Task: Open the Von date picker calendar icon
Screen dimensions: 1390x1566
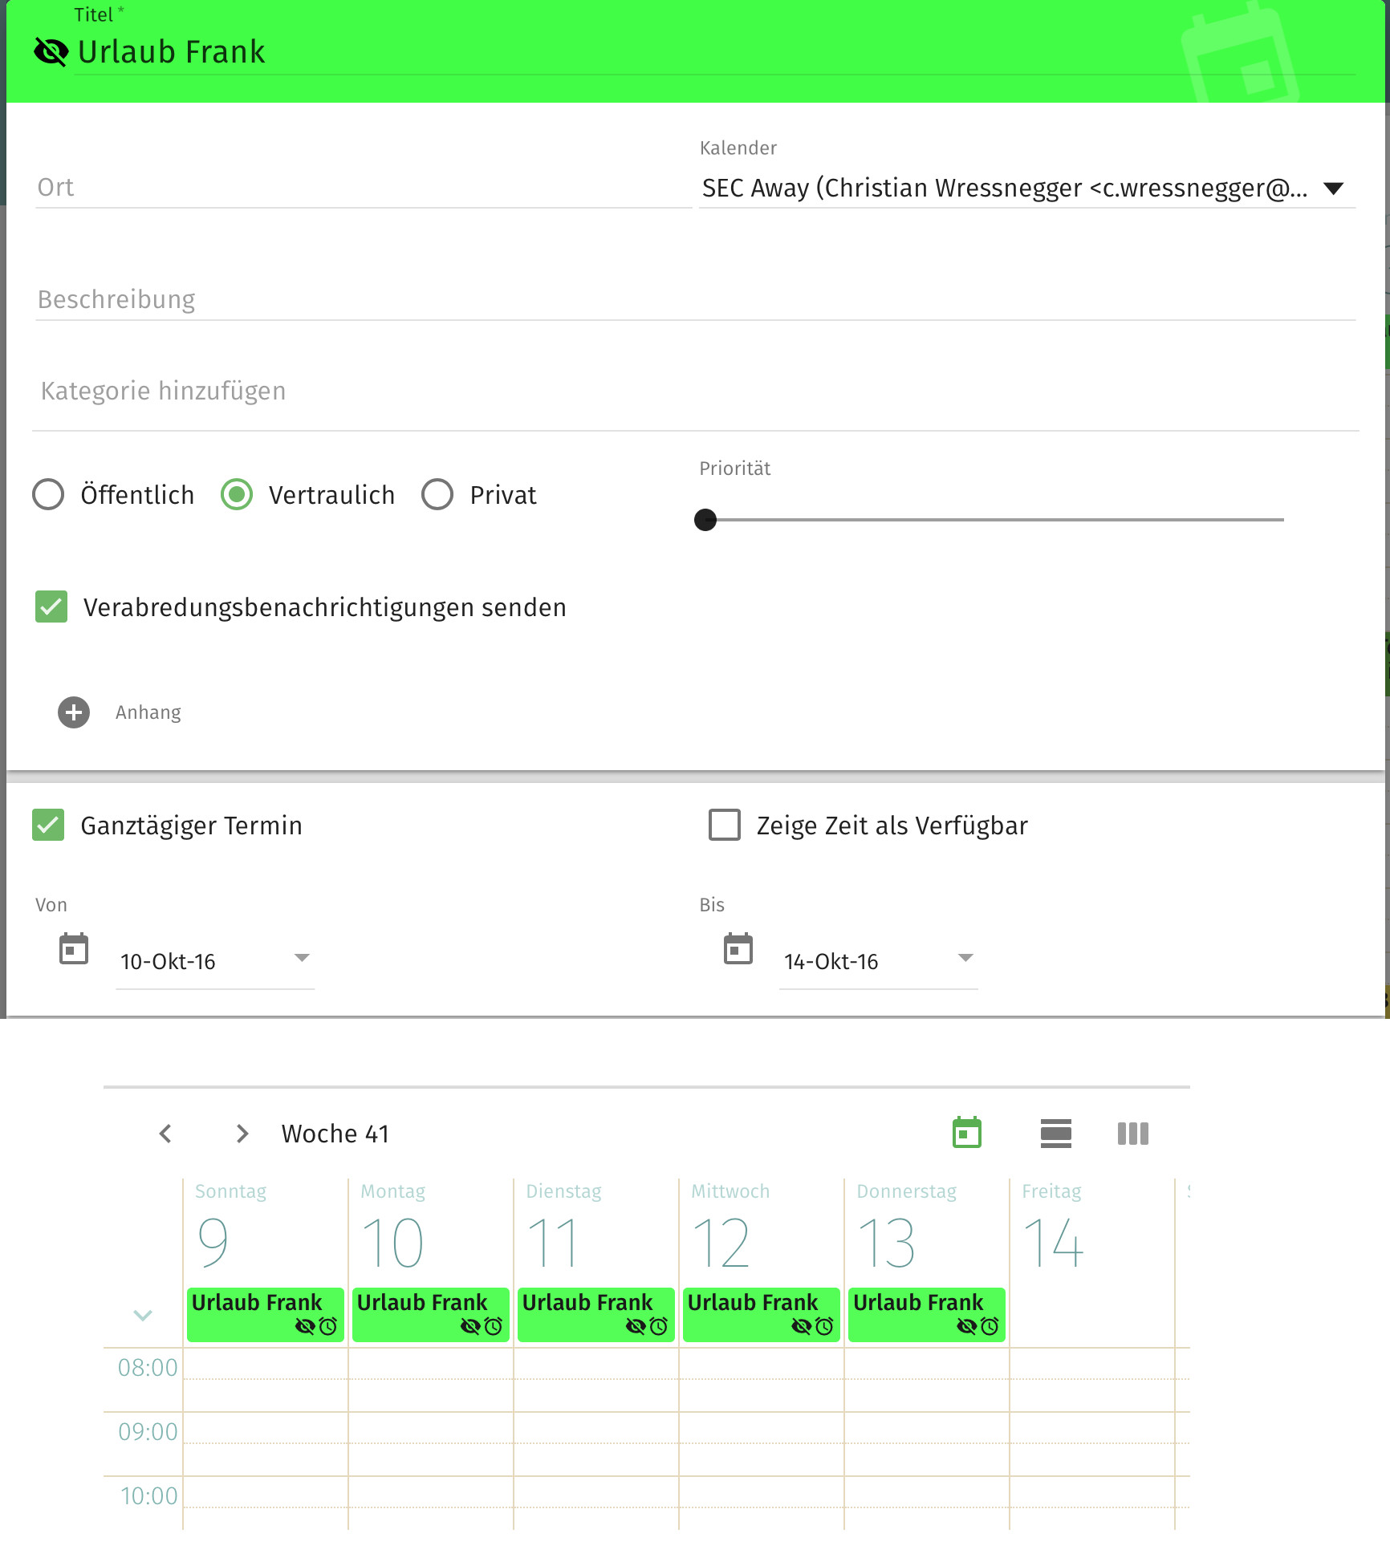Action: coord(74,949)
